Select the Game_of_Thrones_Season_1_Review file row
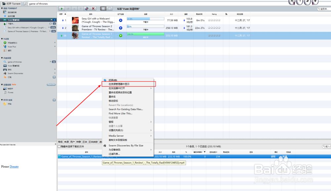The height and width of the screenshot is (191, 331). point(194,156)
